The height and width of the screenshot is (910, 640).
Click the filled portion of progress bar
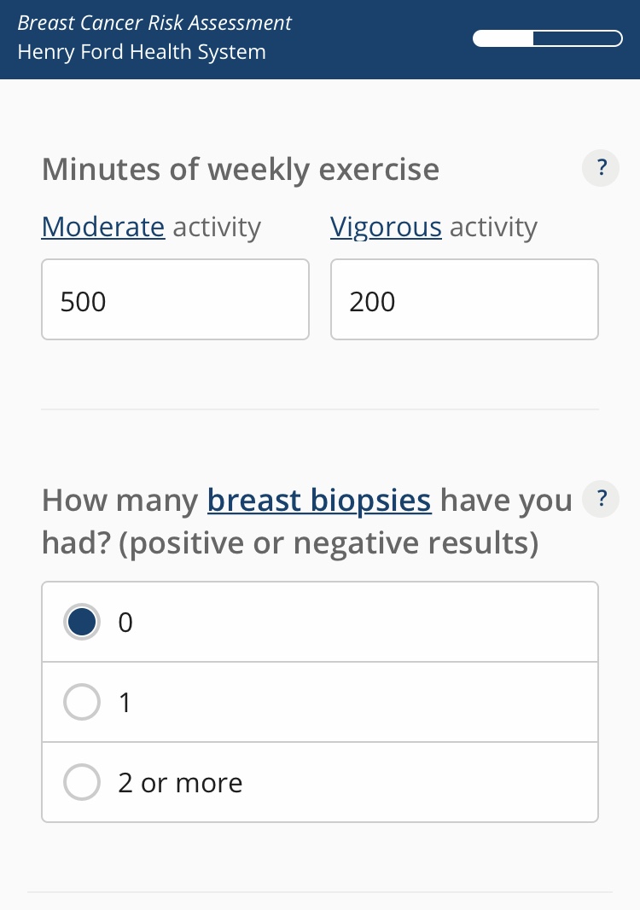(503, 38)
